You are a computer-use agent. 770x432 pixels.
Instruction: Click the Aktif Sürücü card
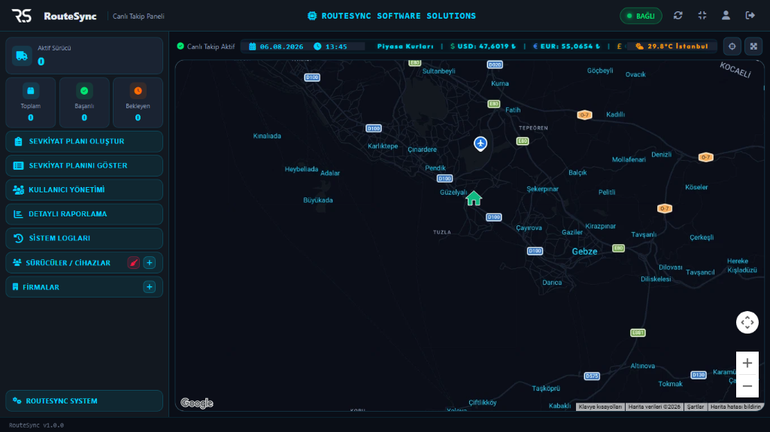[x=84, y=56]
